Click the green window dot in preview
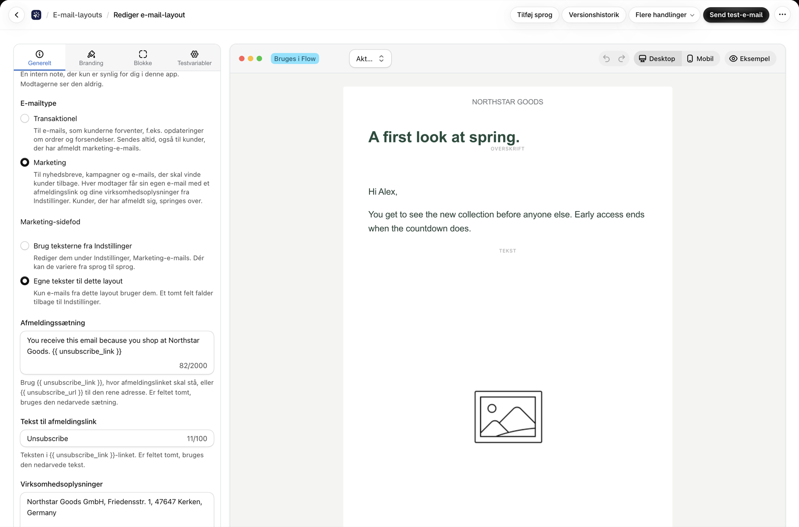This screenshot has width=799, height=527. click(x=259, y=59)
